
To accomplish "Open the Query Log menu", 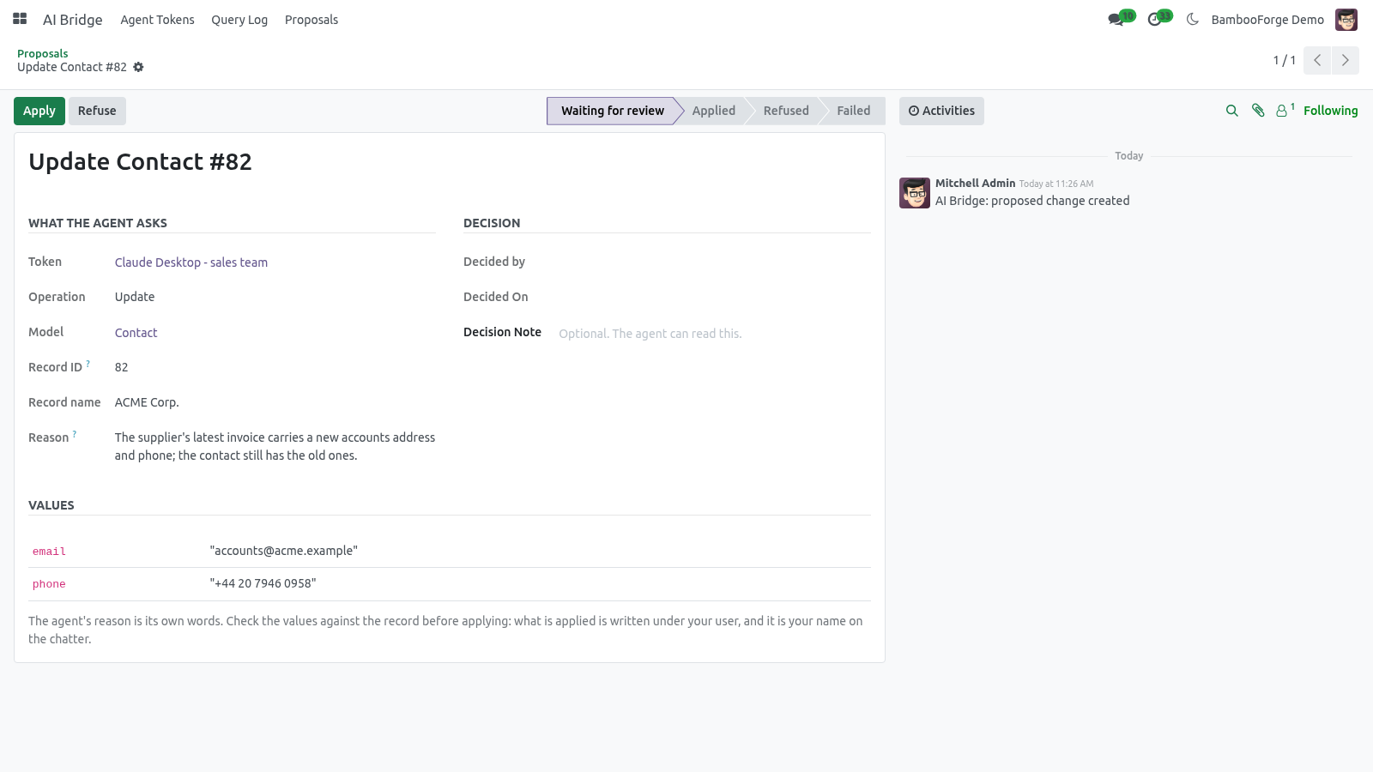I will pyautogui.click(x=239, y=20).
